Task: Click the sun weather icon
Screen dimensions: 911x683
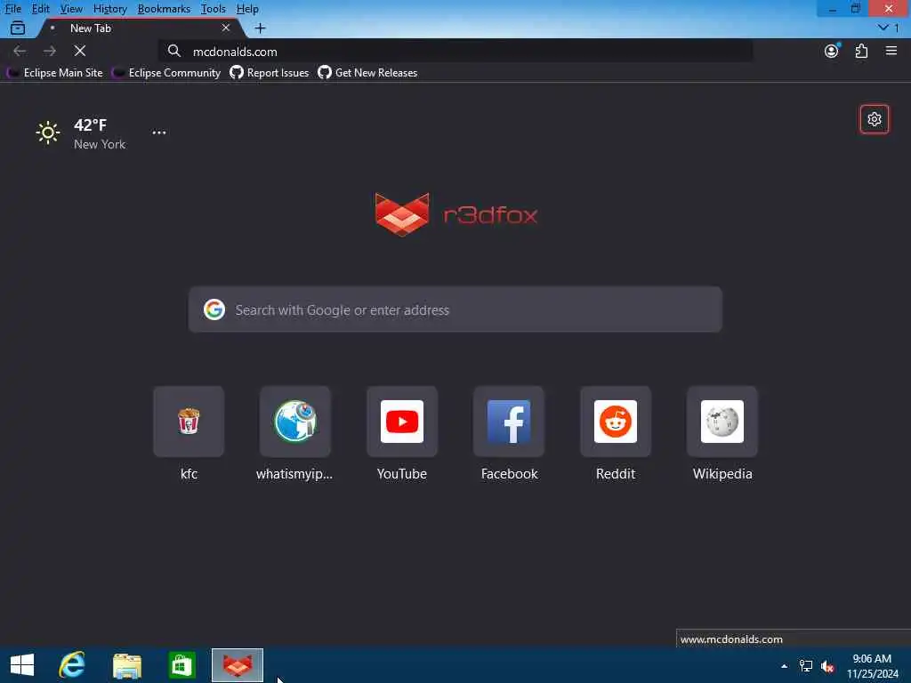Action: click(x=48, y=133)
